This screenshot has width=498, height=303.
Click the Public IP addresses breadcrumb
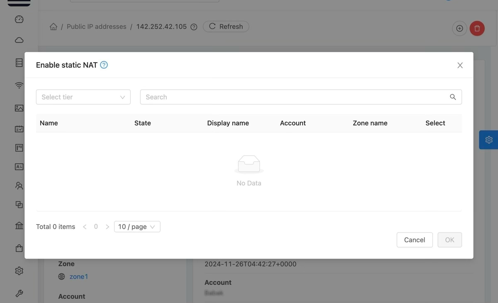[96, 27]
